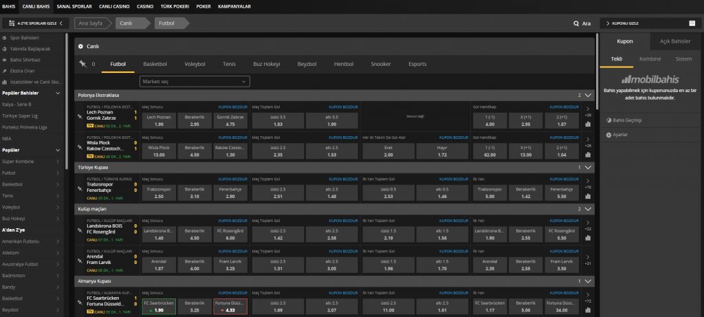Open the KAMPANYALAR top menu

(x=234, y=7)
